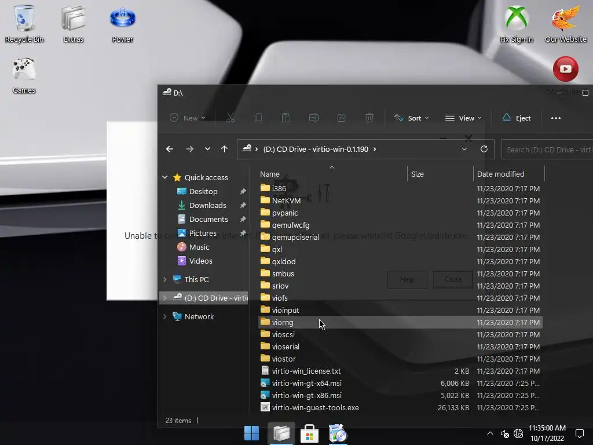The width and height of the screenshot is (593, 445).
Task: Open the See more ellipsis menu
Action: pyautogui.click(x=556, y=118)
